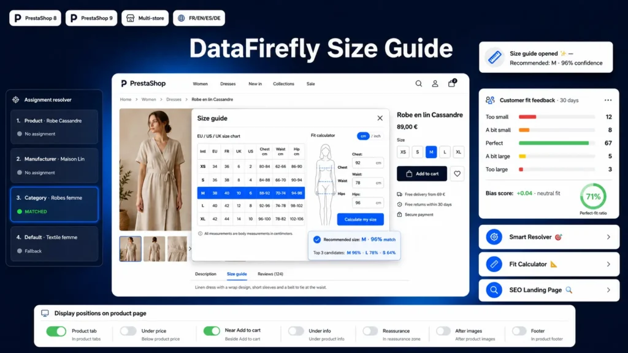Open the Dresses menu item
This screenshot has height=353, width=628.
(x=228, y=83)
